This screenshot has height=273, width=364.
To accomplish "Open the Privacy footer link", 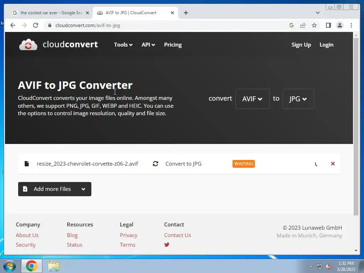I will pyautogui.click(x=129, y=235).
